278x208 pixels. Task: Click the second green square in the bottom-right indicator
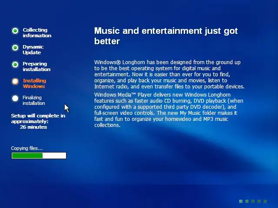[247, 201]
